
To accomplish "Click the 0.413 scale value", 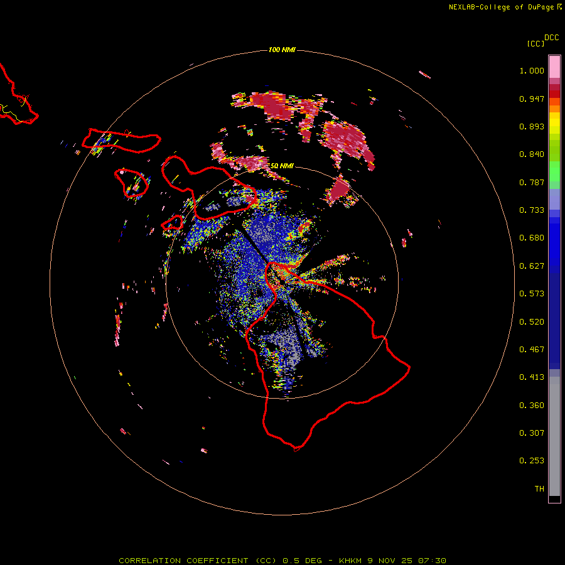I will pos(532,377).
